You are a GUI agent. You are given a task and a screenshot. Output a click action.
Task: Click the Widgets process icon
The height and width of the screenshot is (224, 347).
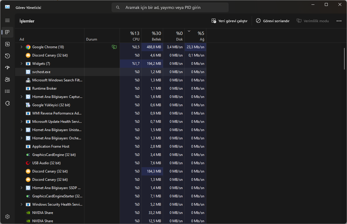click(28, 64)
